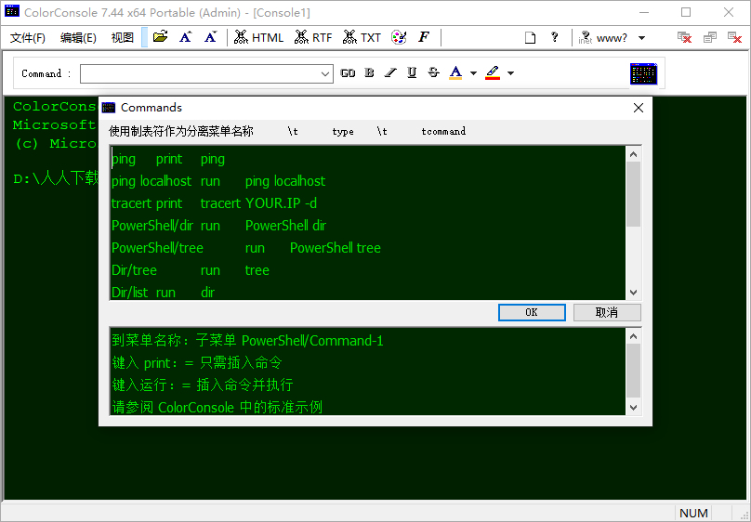Viewport: 751px width, 522px height.
Task: Click the 'PowerShell/dir' command line
Action: click(x=218, y=226)
